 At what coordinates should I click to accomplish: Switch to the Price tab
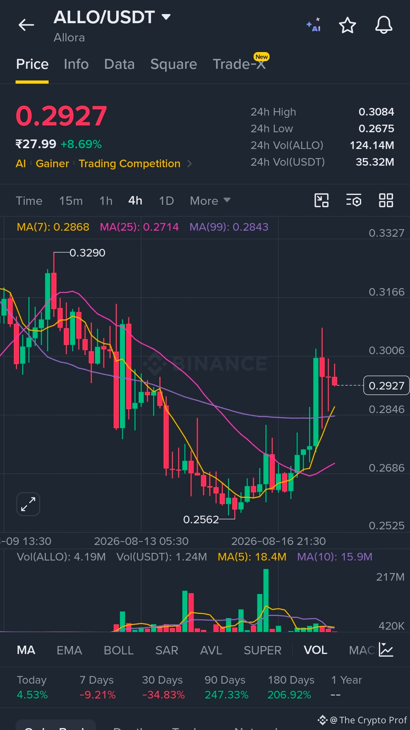pyautogui.click(x=32, y=64)
